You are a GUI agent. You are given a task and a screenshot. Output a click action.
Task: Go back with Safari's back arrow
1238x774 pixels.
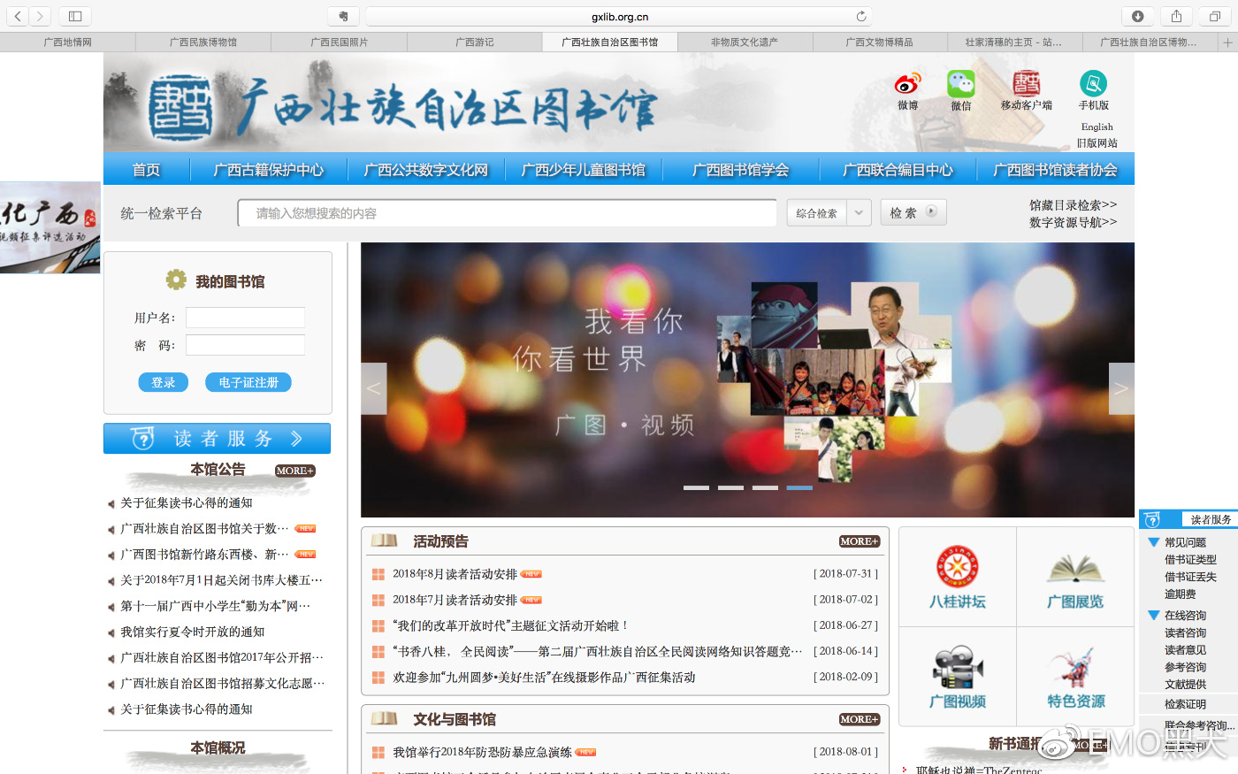coord(19,16)
